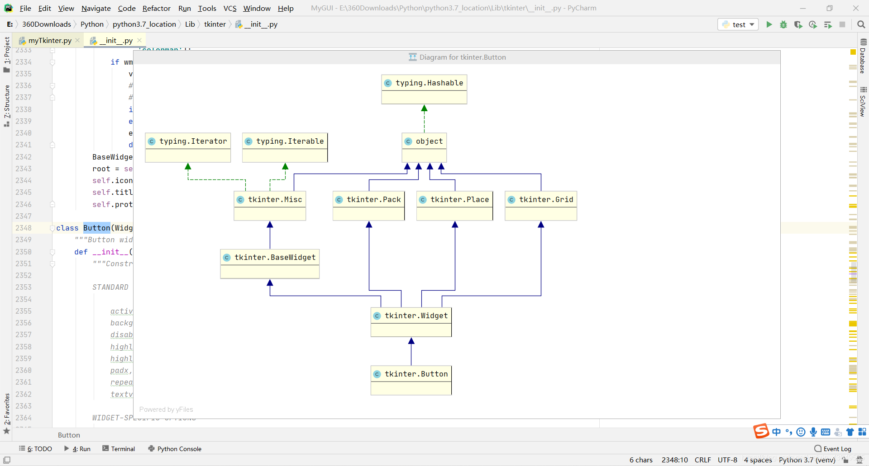Open the Python Console
The height and width of the screenshot is (466, 869).
tap(175, 449)
